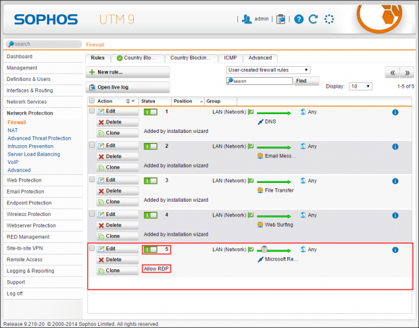Edit the Allow RDP rule
This screenshot has width=419, height=328.
[x=118, y=249]
